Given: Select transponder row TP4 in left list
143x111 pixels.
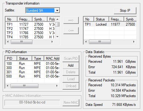Looking at the screenshot, I should coord(30,37).
